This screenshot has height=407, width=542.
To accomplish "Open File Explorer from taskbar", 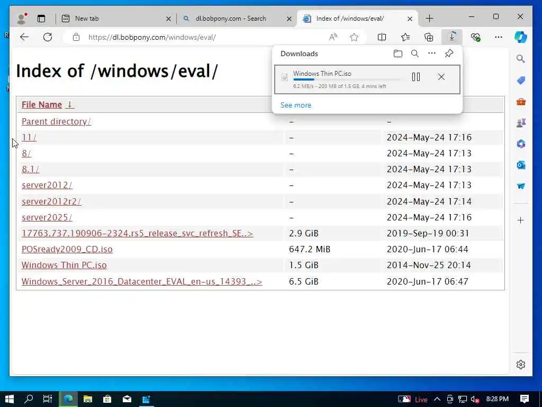I will pos(88,399).
